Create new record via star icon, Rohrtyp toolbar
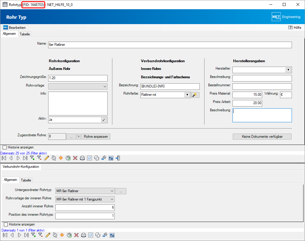Screen dimensions: 305x241 (61, 158)
